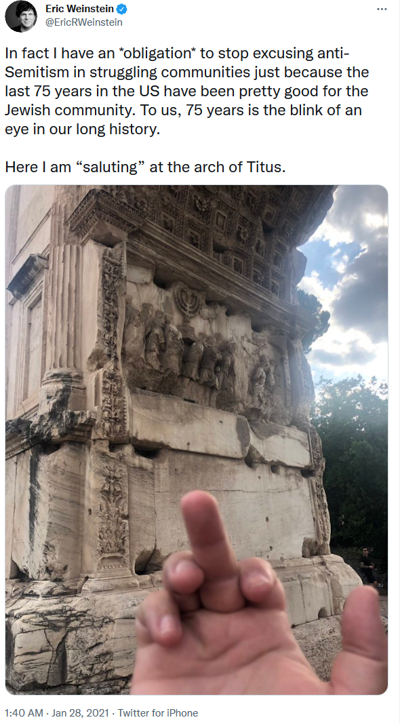
Task: Click the Jan 28, 2021 date
Action: [81, 713]
